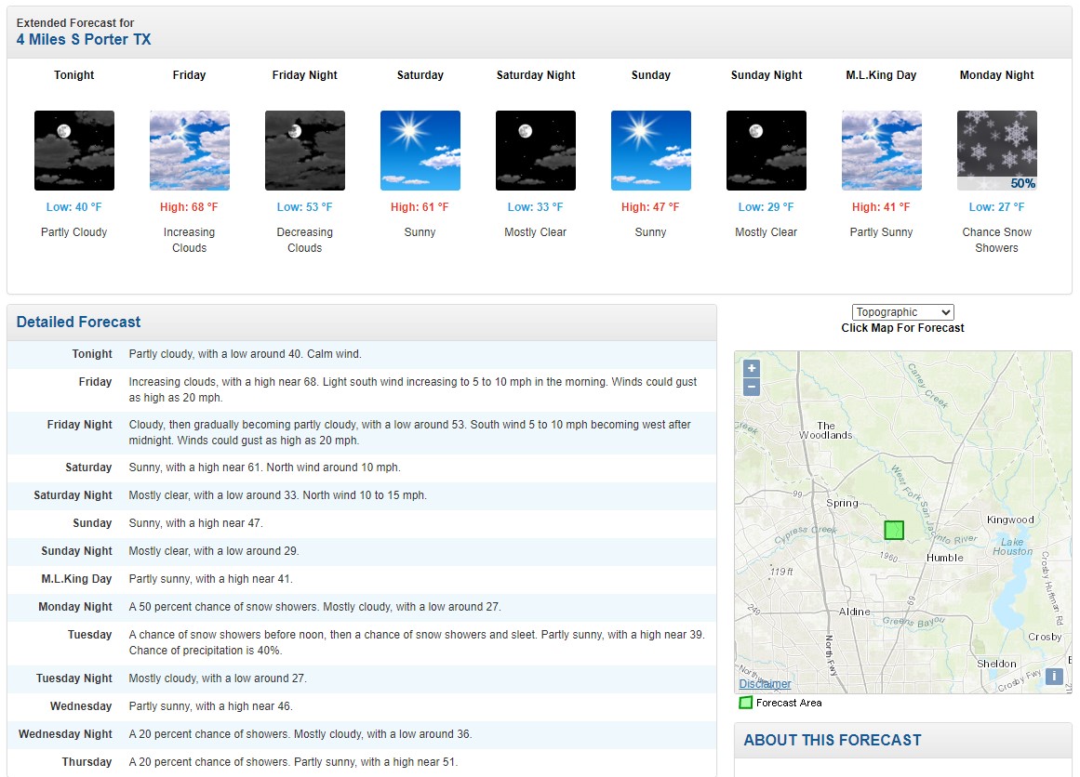Open the Topographic map type dropdown
This screenshot has height=777, width=1080.
pos(902,312)
